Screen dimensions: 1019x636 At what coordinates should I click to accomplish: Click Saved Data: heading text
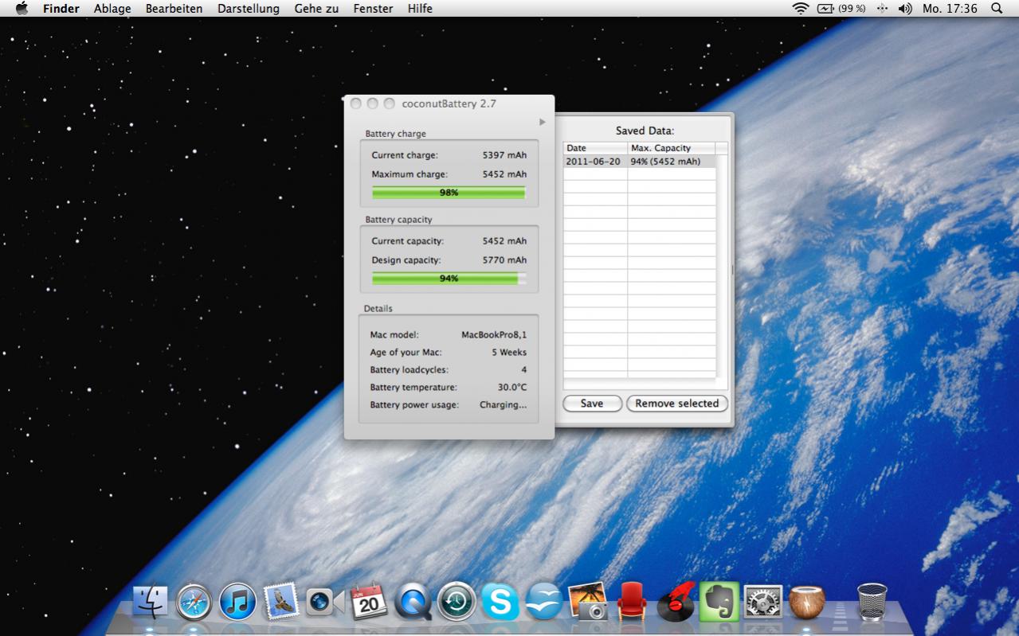coord(645,131)
